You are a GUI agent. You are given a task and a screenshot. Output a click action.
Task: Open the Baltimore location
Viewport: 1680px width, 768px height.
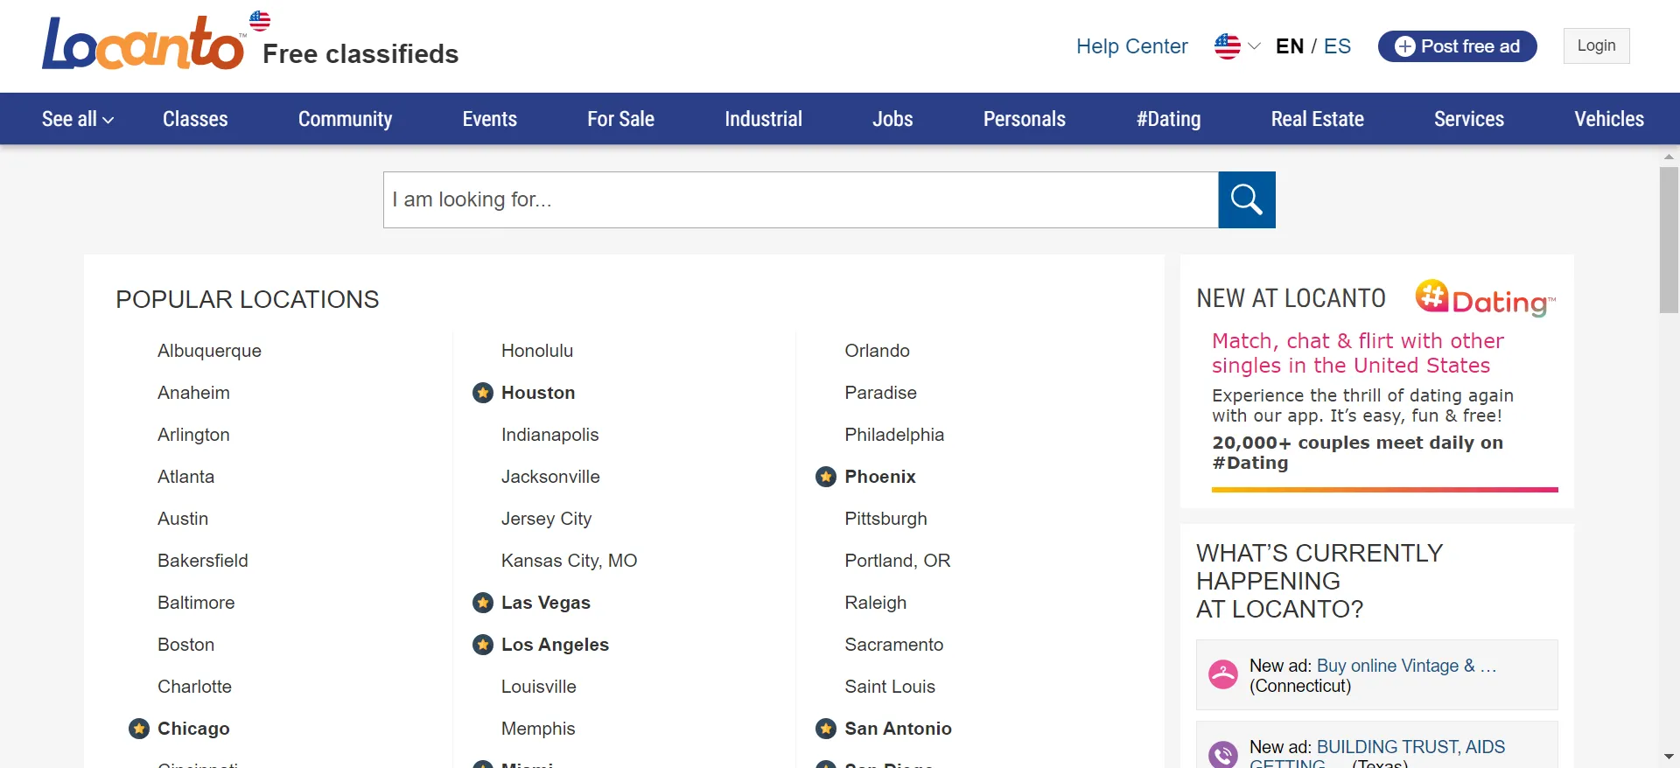pyautogui.click(x=196, y=603)
